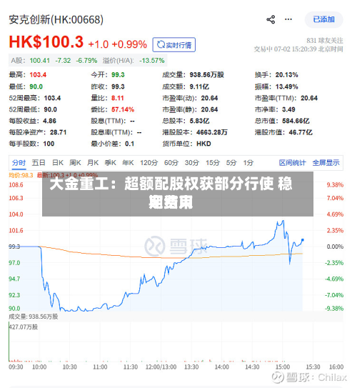Select the 年K tab
Image resolution: width=357 pixels, height=388 pixels.
[128, 163]
